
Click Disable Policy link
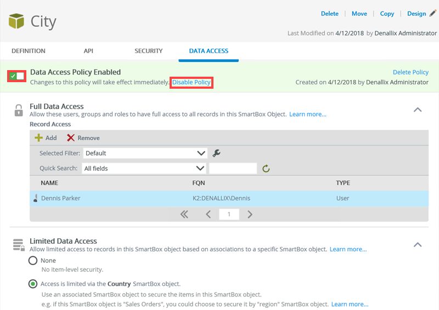(191, 82)
